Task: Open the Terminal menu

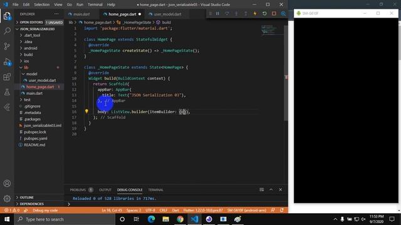Action: (95, 4)
